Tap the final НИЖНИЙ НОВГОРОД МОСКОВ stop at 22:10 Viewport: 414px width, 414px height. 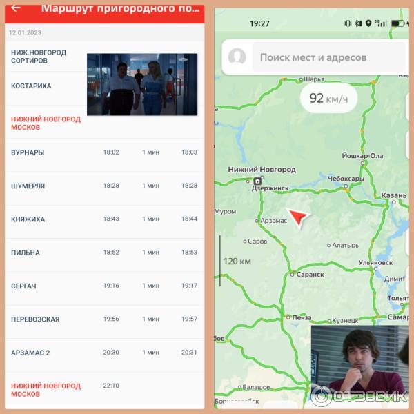pyautogui.click(x=105, y=390)
